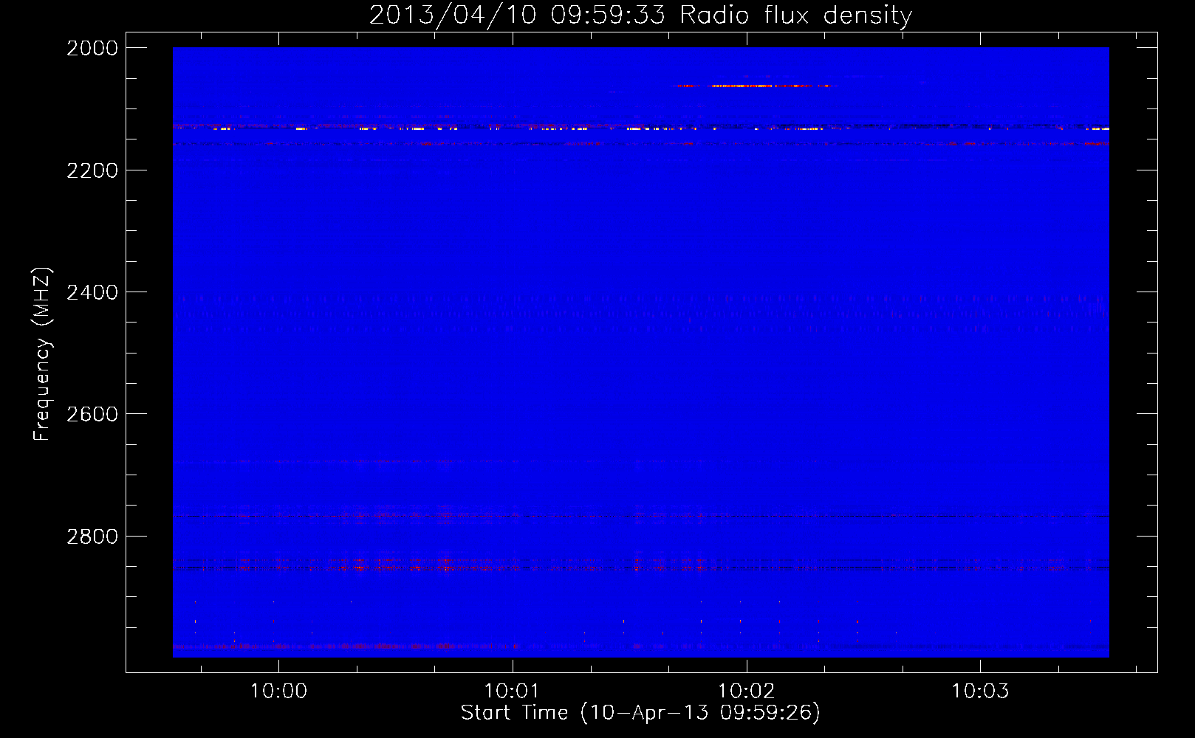The height and width of the screenshot is (738, 1195).
Task: Click the 2200 frequency tick label
Action: [92, 170]
